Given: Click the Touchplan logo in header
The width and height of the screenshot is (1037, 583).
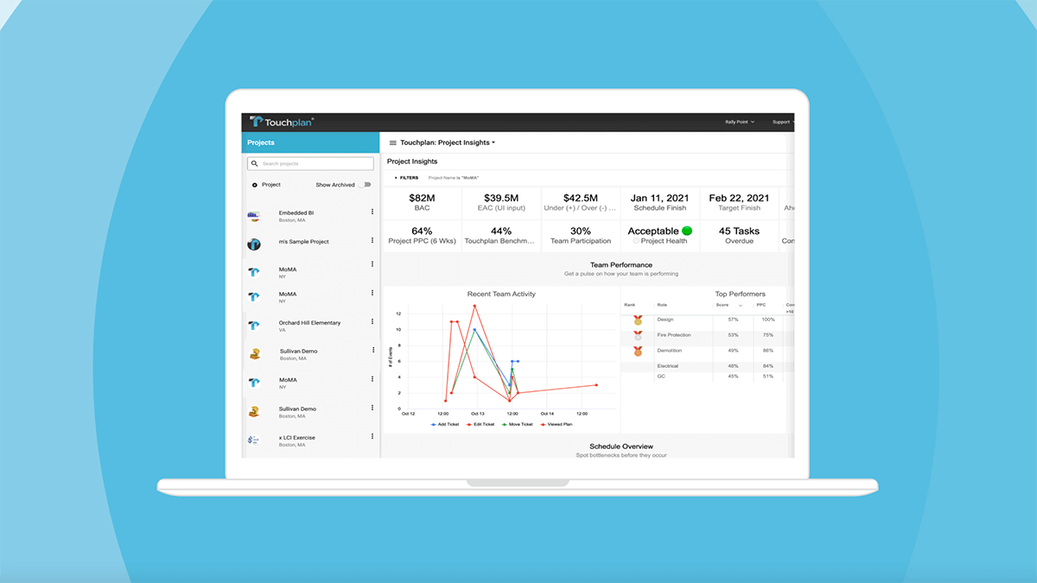Looking at the screenshot, I should pyautogui.click(x=282, y=122).
